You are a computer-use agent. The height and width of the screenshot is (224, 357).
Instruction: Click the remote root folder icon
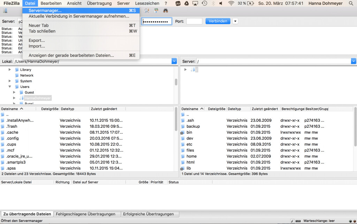193,69
